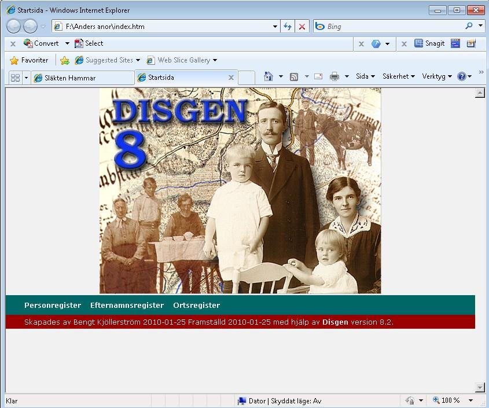The image size is (489, 408).
Task: Click the Refresh page icon
Action: point(287,27)
